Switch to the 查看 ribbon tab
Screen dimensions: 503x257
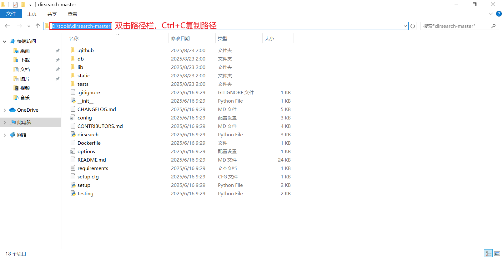(x=73, y=14)
